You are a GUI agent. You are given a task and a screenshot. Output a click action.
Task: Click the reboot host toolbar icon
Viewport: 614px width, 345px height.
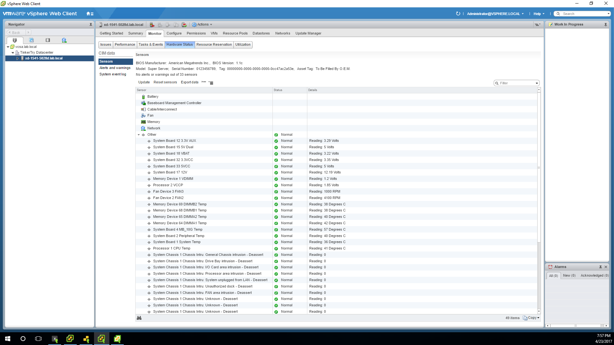pyautogui.click(x=184, y=25)
